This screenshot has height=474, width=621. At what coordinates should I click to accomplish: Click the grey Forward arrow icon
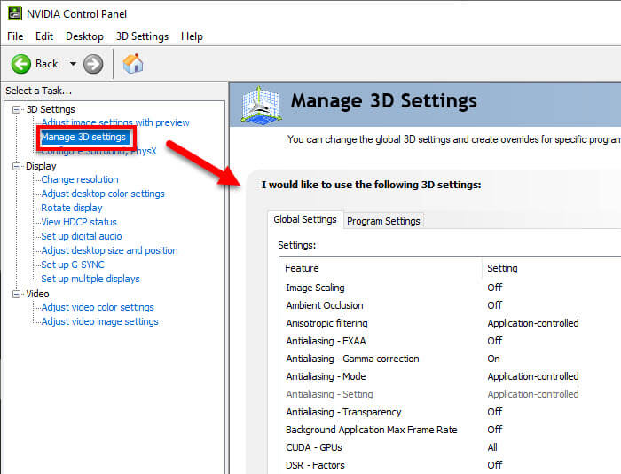93,64
